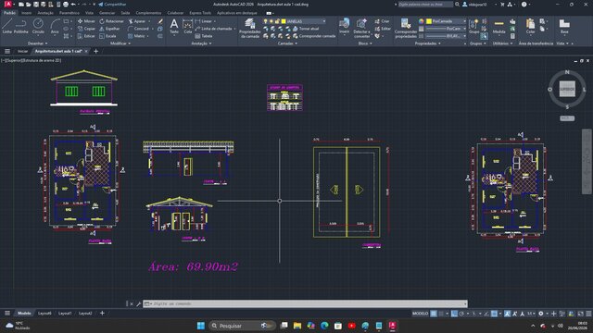
Task: Click the Editar block button
Action: coord(383,29)
